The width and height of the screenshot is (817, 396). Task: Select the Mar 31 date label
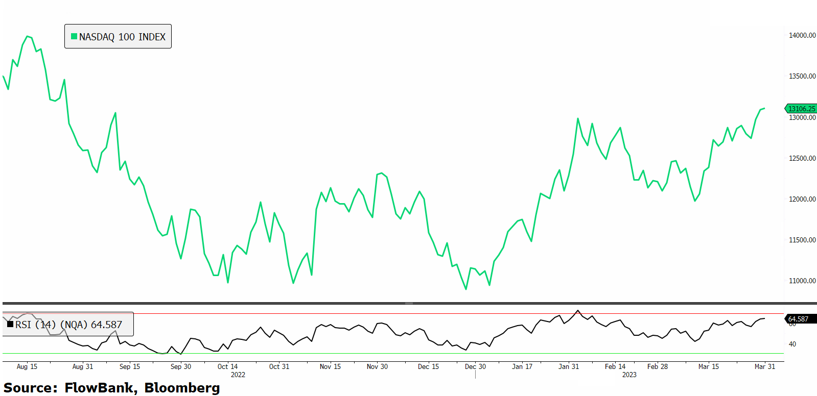(764, 366)
